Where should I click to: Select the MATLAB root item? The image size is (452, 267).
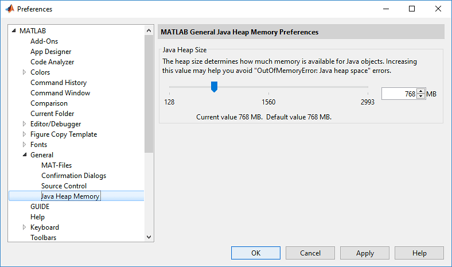pyautogui.click(x=33, y=31)
